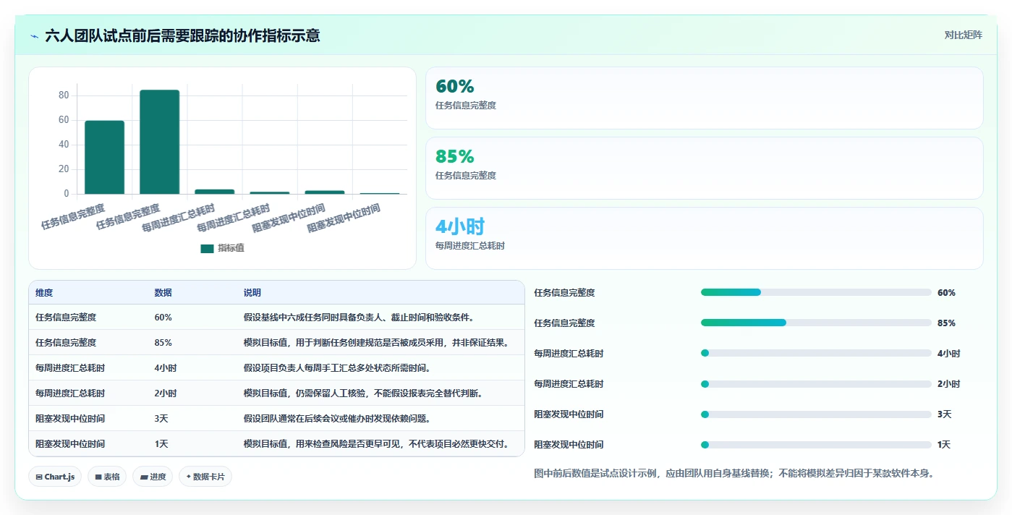Click the 说明 table column header
Viewport: 1012px width, 515px height.
(x=252, y=293)
